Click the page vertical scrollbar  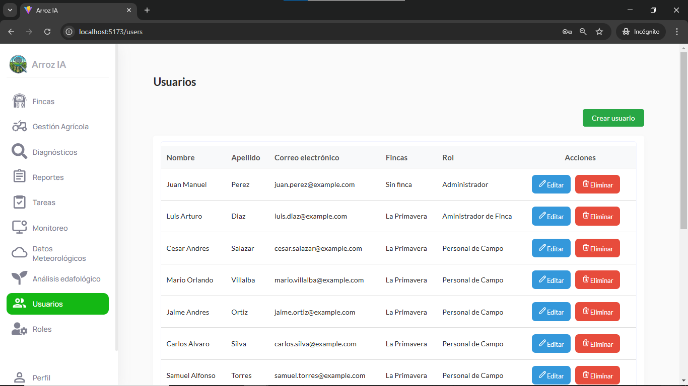(683, 141)
